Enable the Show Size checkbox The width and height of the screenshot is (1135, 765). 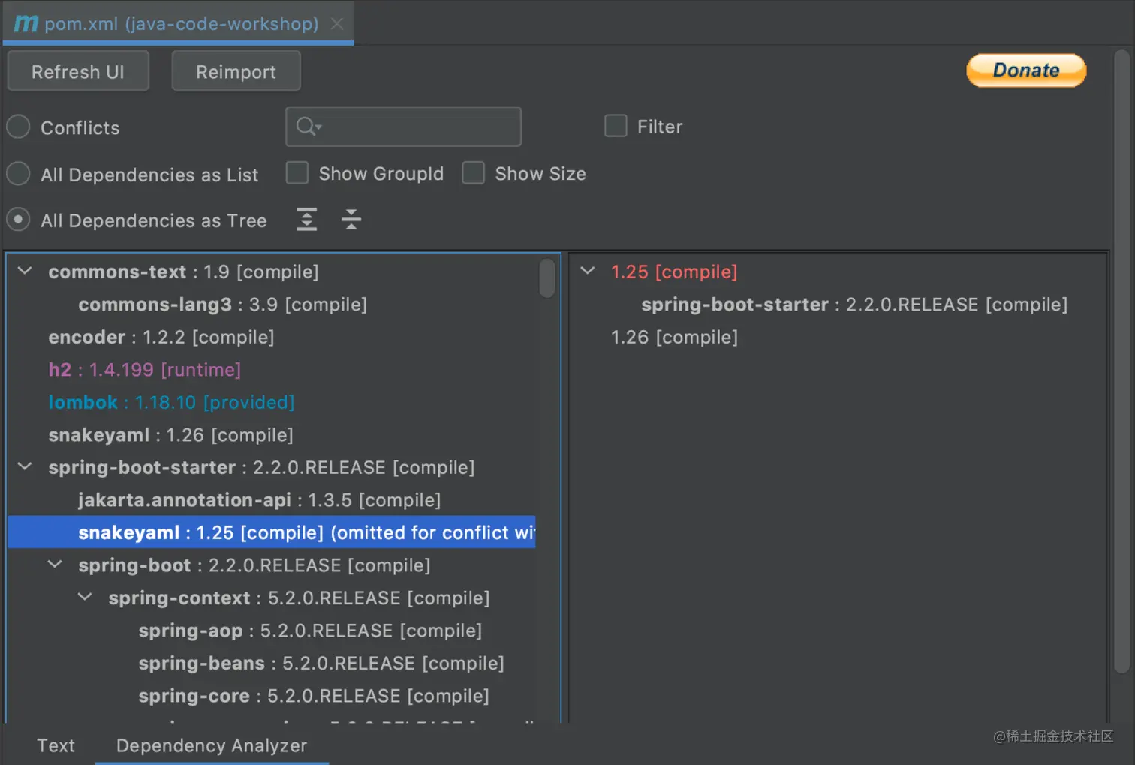click(473, 173)
